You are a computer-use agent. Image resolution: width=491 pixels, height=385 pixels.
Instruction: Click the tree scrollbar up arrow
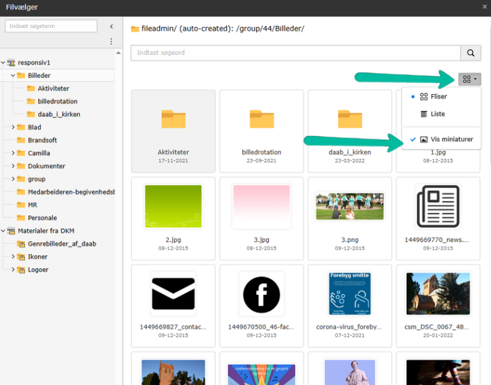coord(118,53)
